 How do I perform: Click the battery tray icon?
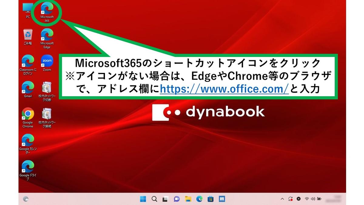click(x=319, y=199)
